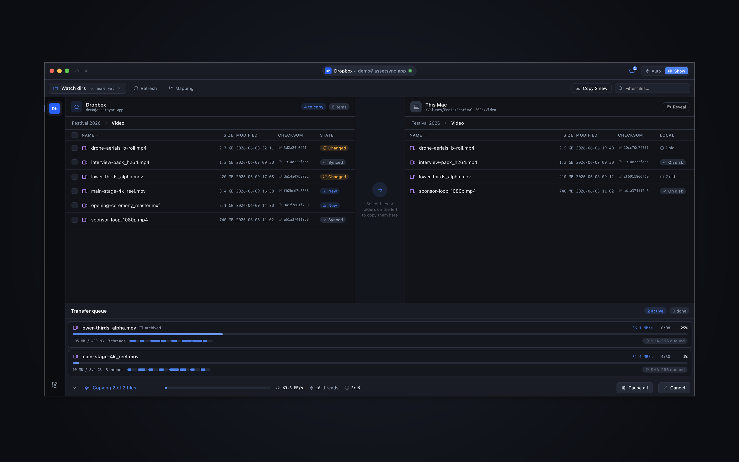The height and width of the screenshot is (462, 739).
Task: Click the blue copy arrow circle
Action: 380,190
